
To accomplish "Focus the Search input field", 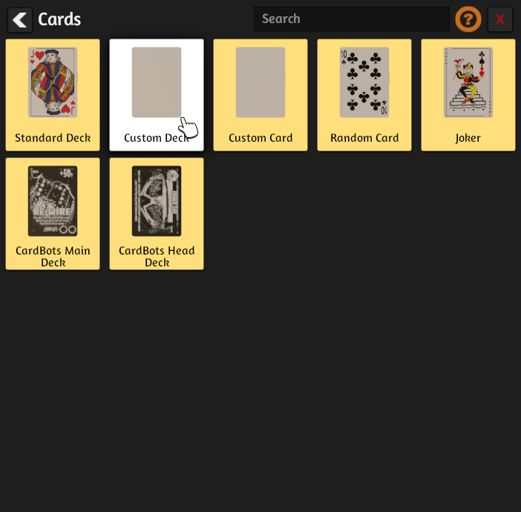I will tap(352, 19).
